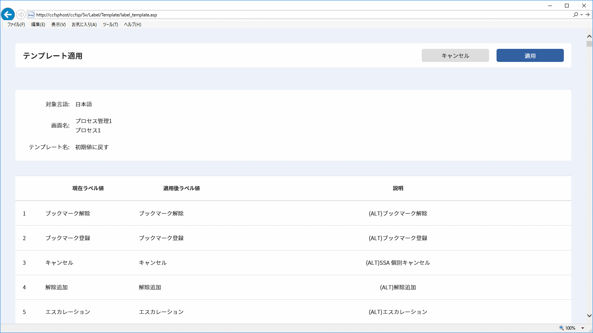This screenshot has width=593, height=333.
Task: Click the zoom magnifier icon in status bar
Action: [x=561, y=328]
